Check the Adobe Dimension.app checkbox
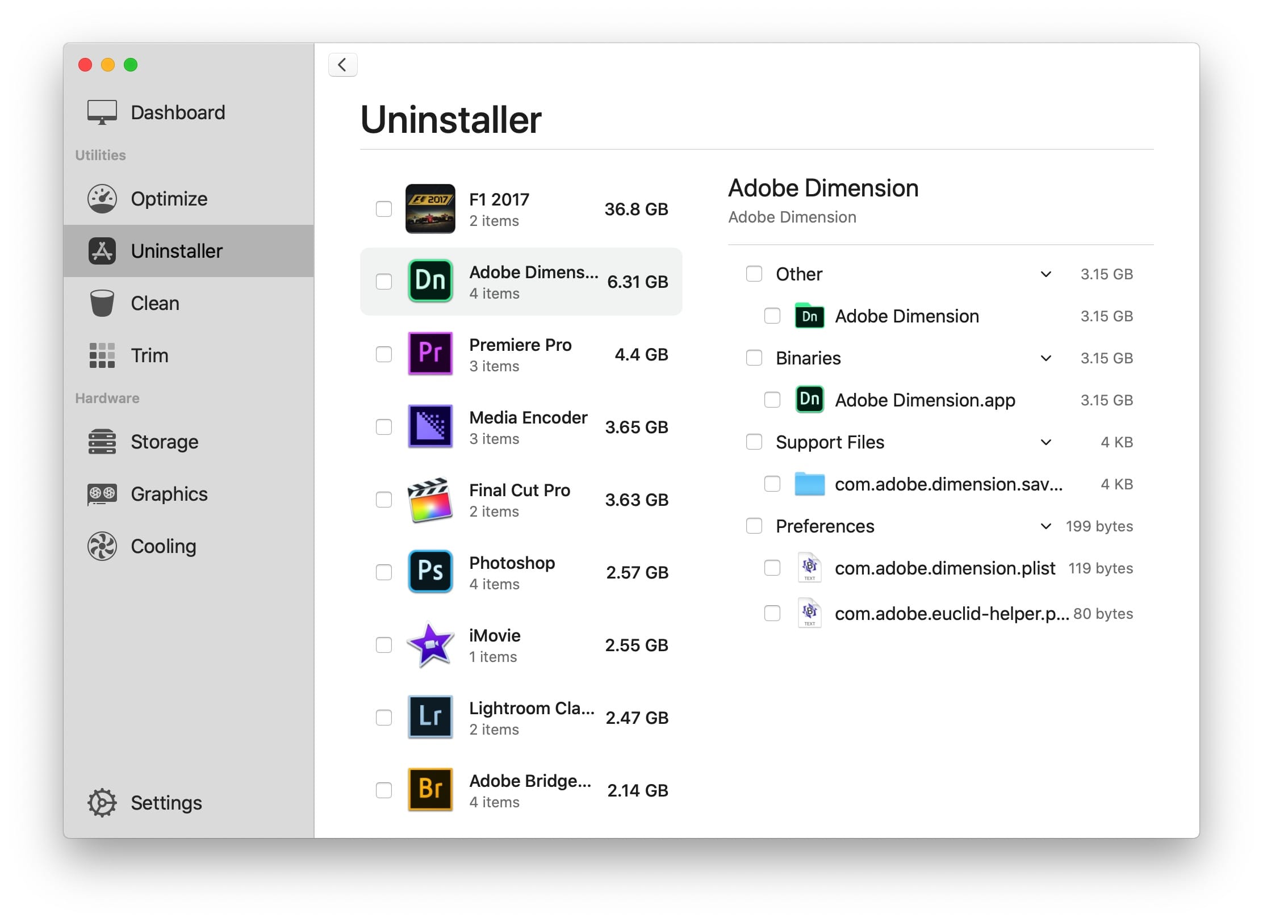1263x922 pixels. tap(772, 400)
